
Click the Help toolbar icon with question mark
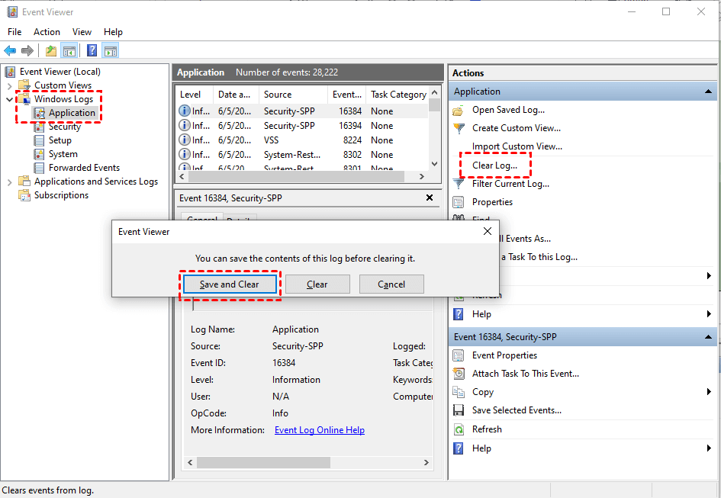point(92,51)
